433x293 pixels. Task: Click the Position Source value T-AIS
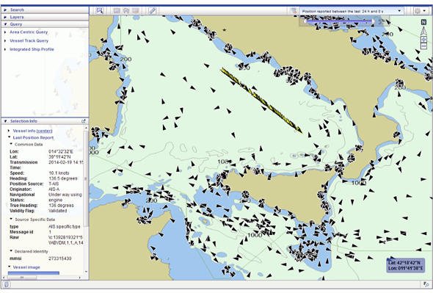click(x=54, y=184)
